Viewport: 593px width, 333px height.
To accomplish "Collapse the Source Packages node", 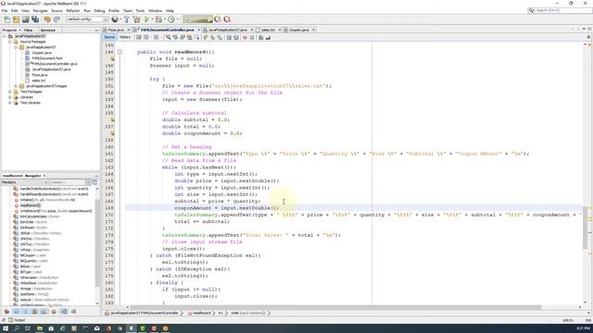I will click(10, 42).
